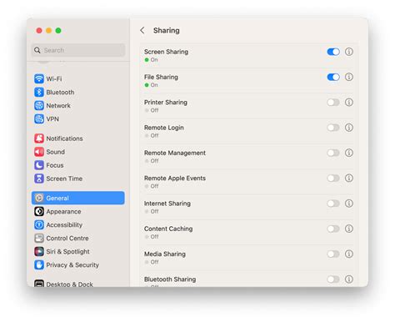The height and width of the screenshot is (322, 395).
Task: Select the Sound speaker icon
Action: (x=39, y=152)
